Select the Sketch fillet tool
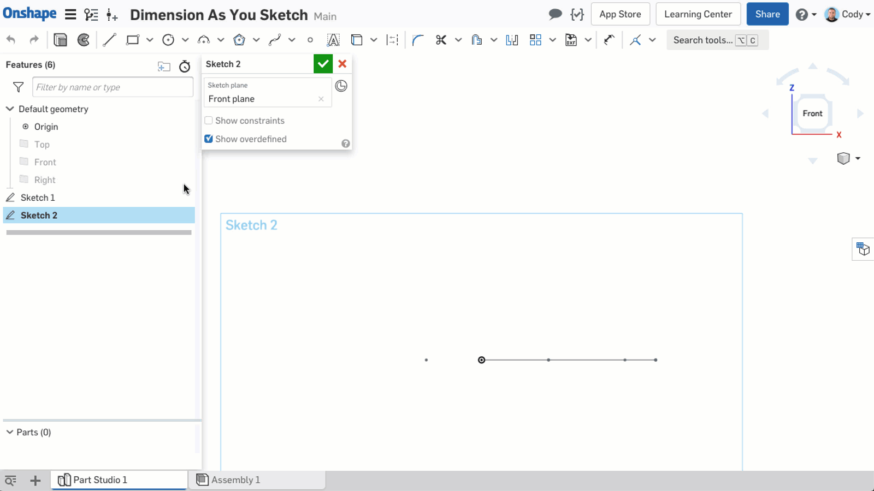This screenshot has width=874, height=491. 418,40
